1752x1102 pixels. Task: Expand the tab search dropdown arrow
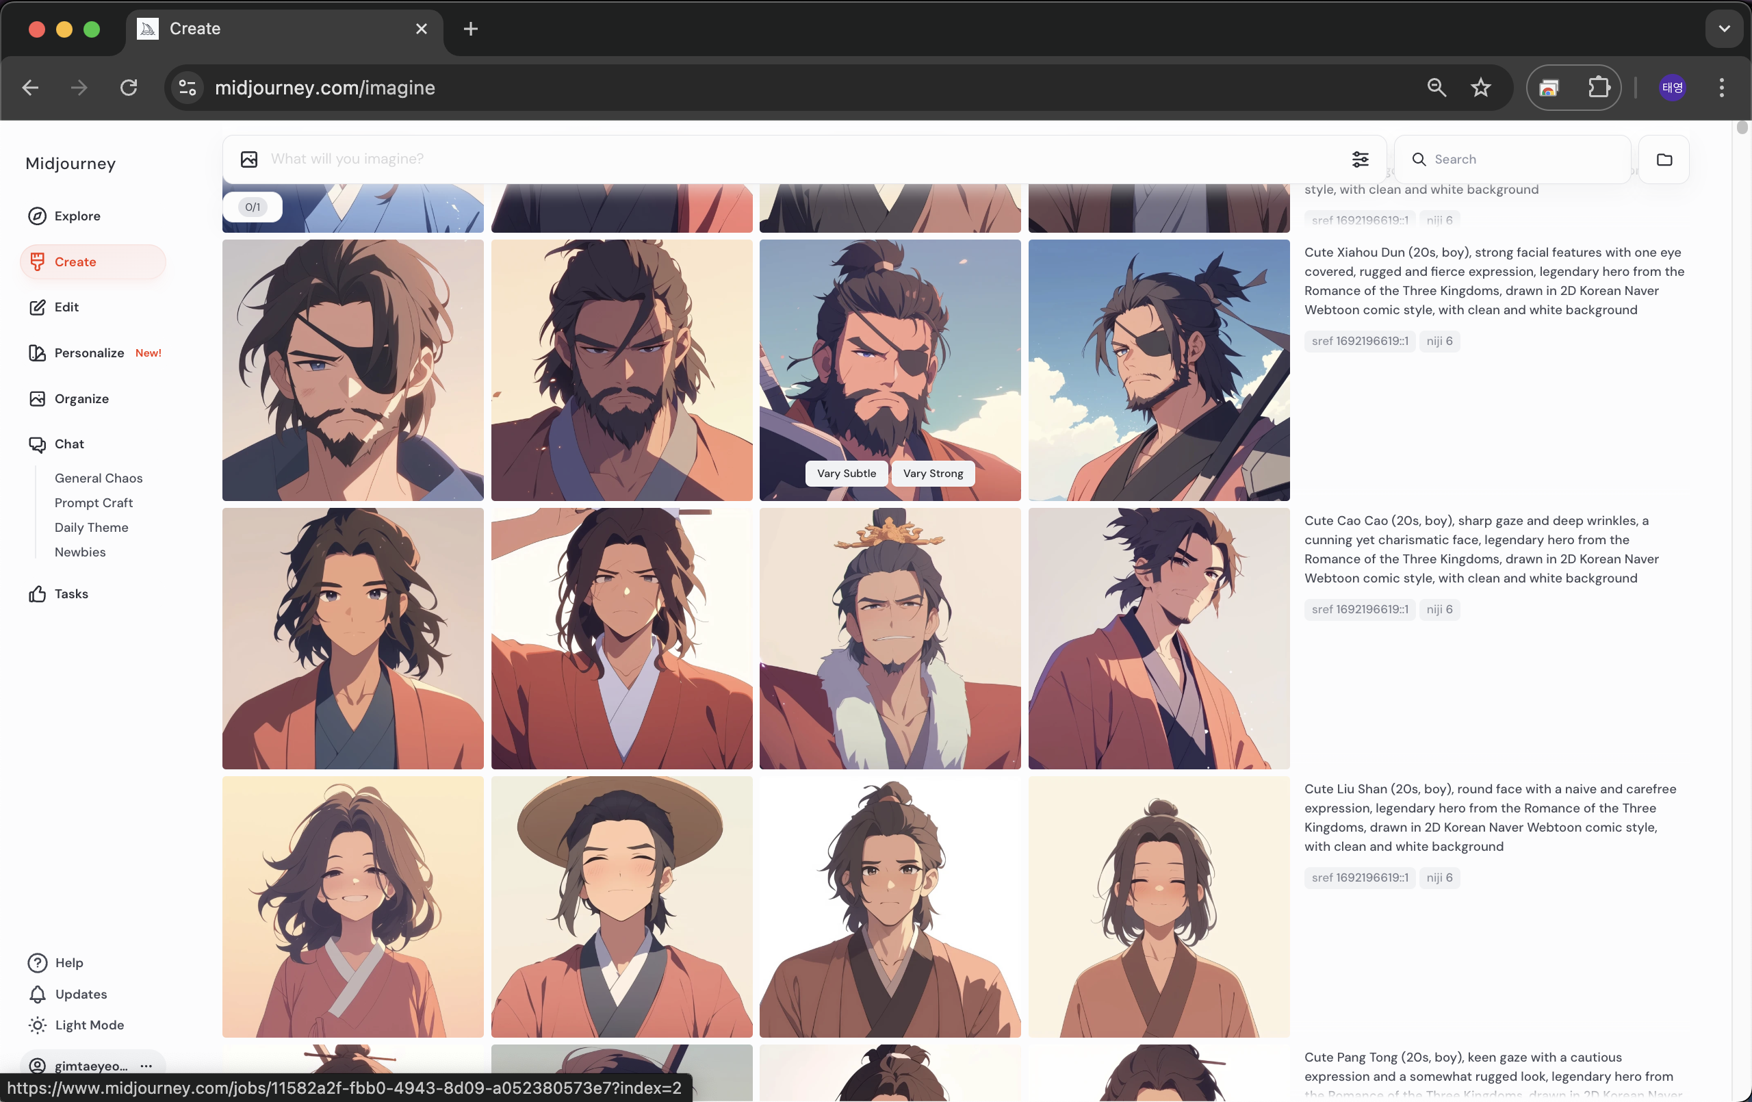1724,29
